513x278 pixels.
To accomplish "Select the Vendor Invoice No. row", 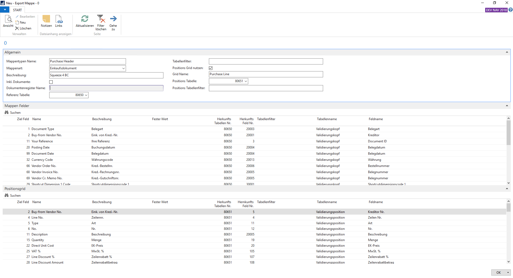I will coord(254,172).
